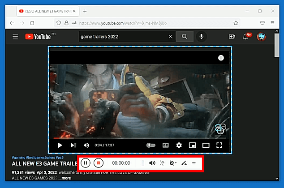Stop the screen recording
Viewport: 284px width, 188px height.
(x=99, y=163)
